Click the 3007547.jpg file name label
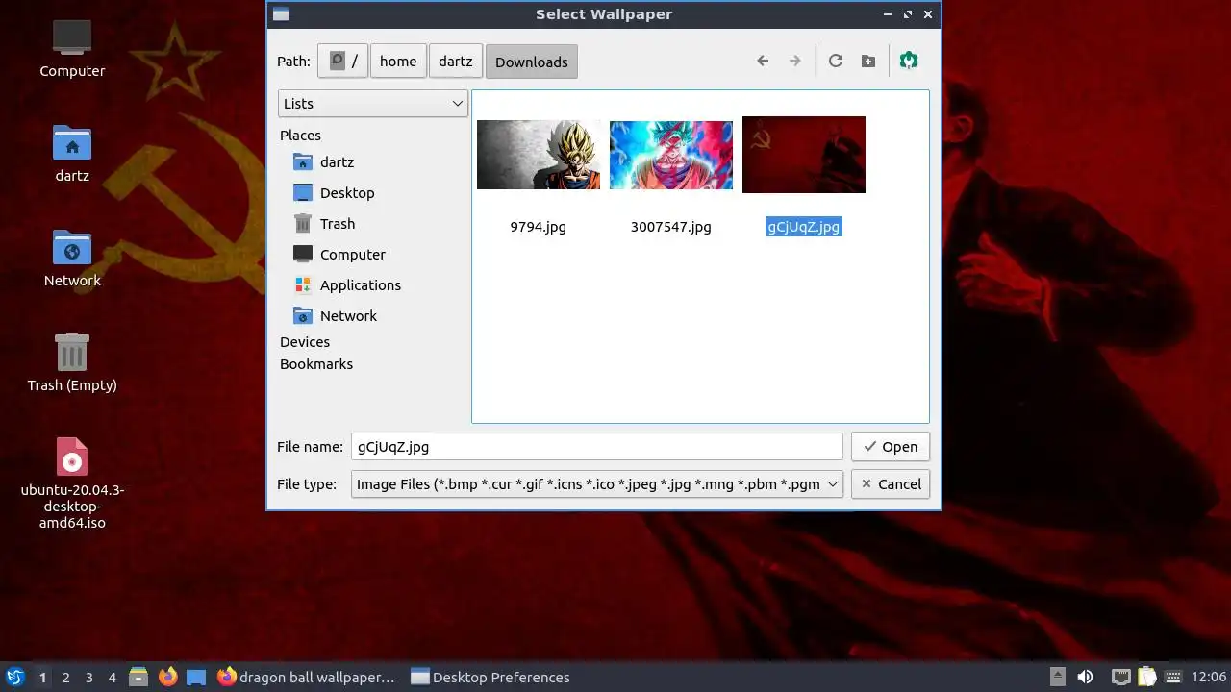This screenshot has width=1231, height=692. (x=671, y=227)
